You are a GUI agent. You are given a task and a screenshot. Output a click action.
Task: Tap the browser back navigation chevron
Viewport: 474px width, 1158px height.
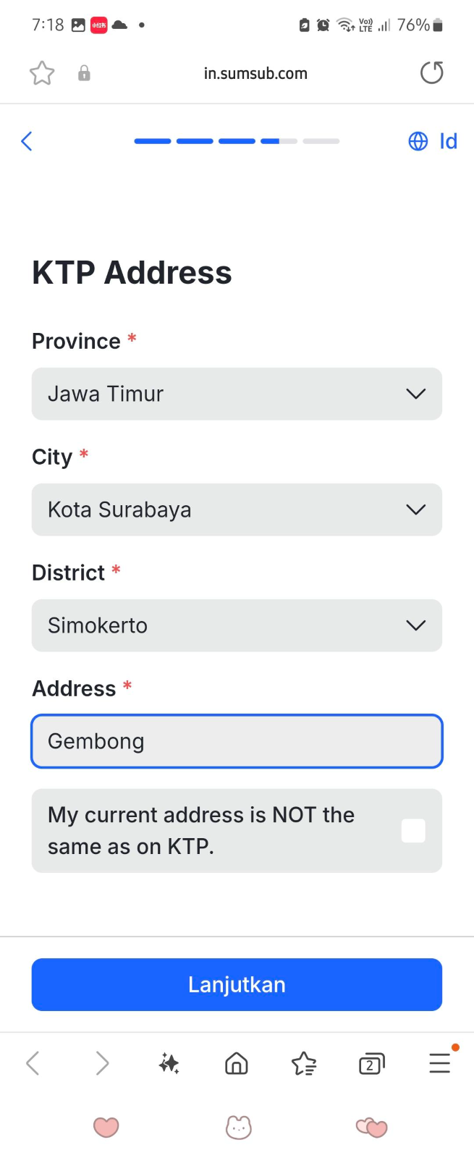tap(33, 1063)
